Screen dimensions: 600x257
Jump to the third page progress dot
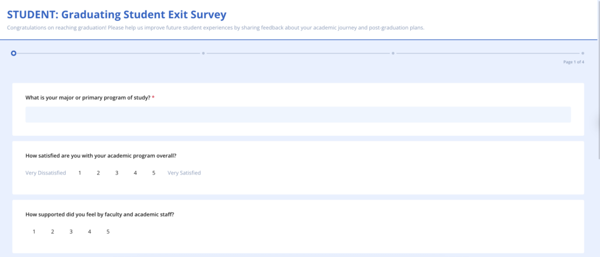click(x=393, y=53)
